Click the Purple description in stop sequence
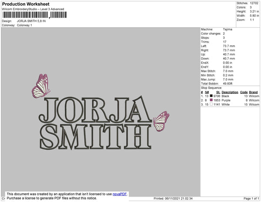 tap(226, 100)
